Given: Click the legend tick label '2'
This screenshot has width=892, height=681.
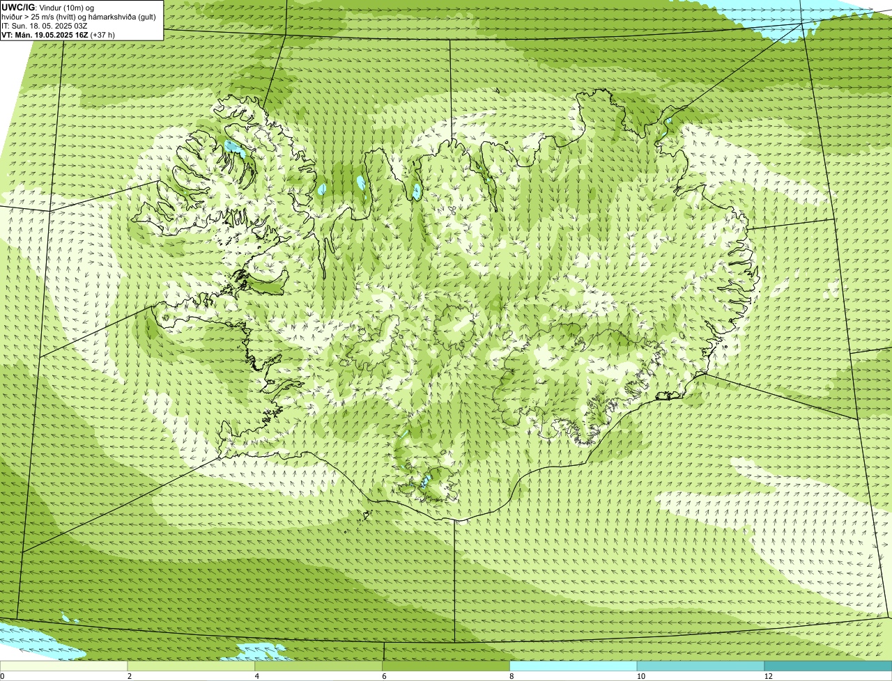Looking at the screenshot, I should (x=130, y=676).
